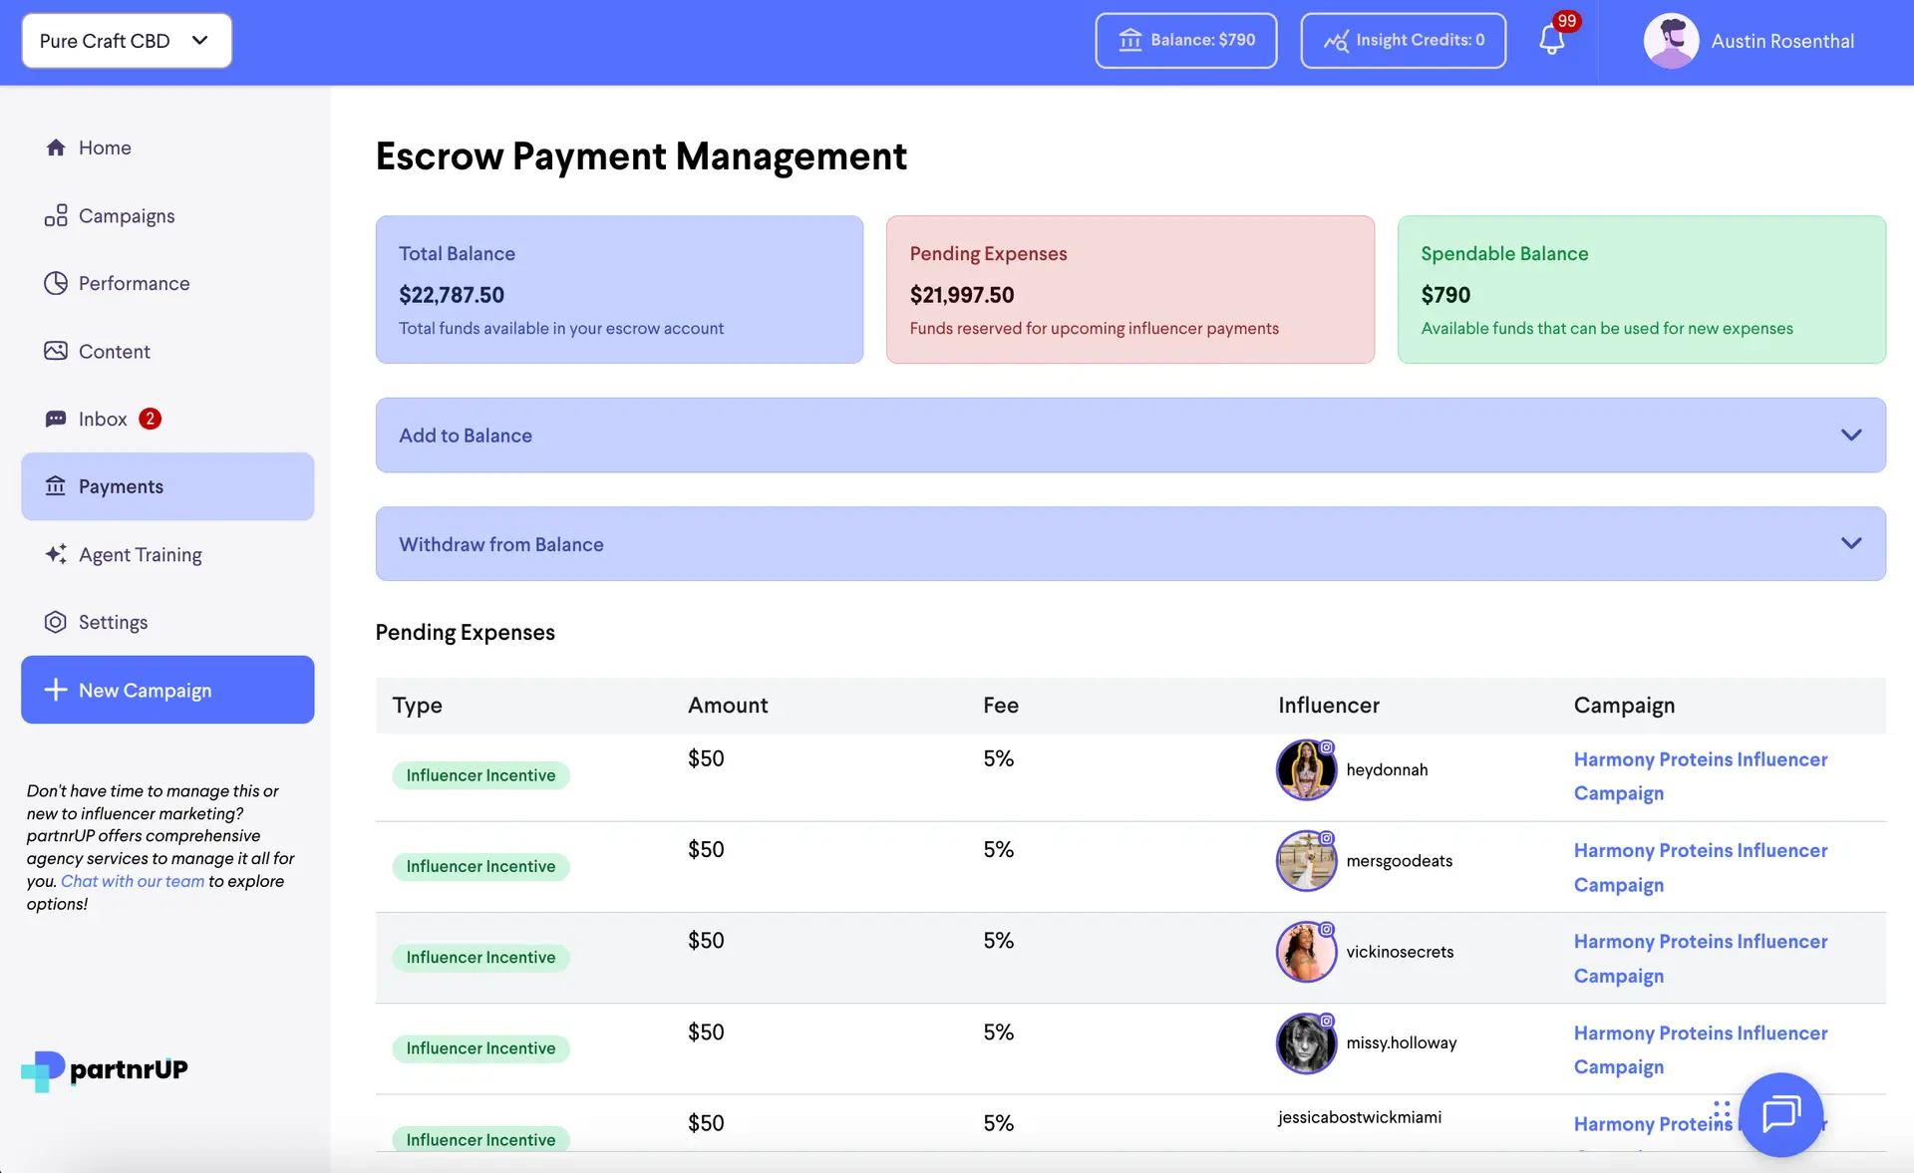Open the Pure Craft CBD brand dropdown
Image resolution: width=1914 pixels, height=1173 pixels.
coord(126,40)
